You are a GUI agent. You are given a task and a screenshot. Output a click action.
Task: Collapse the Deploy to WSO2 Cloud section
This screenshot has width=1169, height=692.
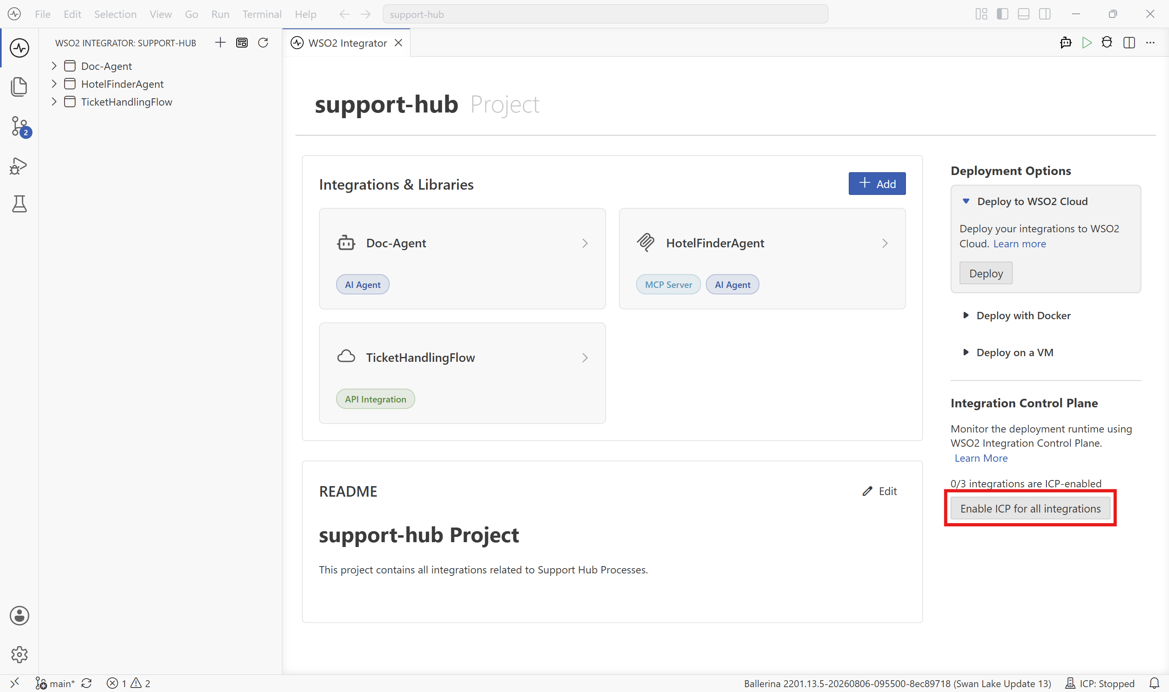point(966,201)
